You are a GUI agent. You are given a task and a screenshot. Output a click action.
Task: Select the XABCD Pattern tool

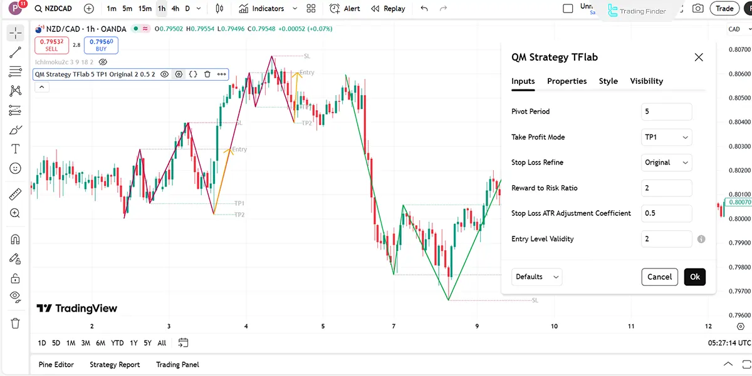(15, 90)
